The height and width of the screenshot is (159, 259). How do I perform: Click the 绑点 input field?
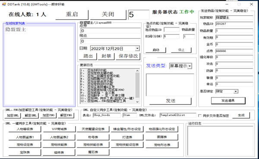click(111, 41)
